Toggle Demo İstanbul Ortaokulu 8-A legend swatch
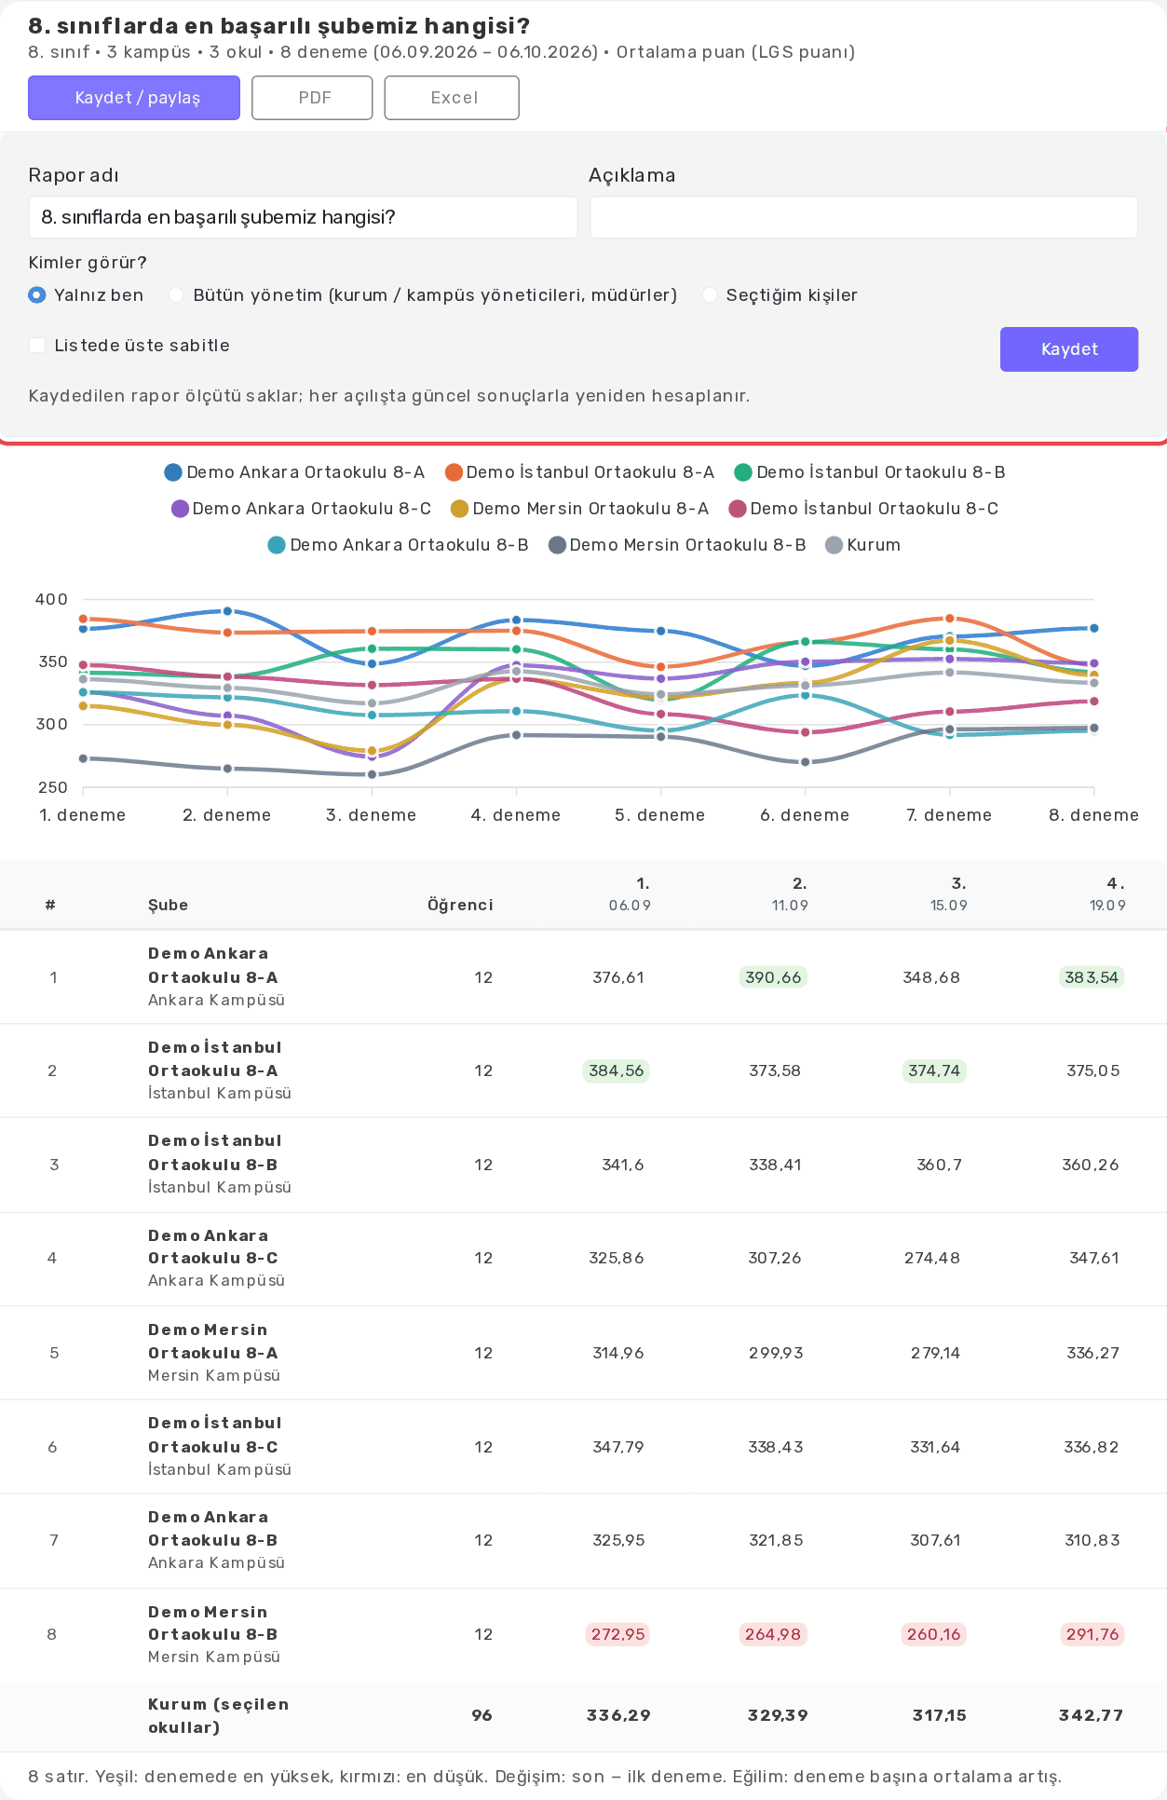 tap(455, 472)
